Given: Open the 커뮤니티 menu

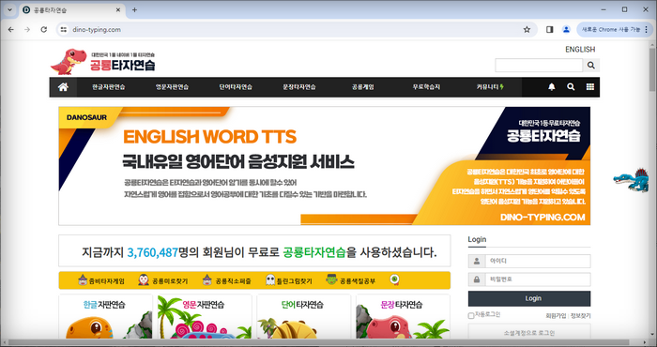Looking at the screenshot, I should tap(490, 87).
